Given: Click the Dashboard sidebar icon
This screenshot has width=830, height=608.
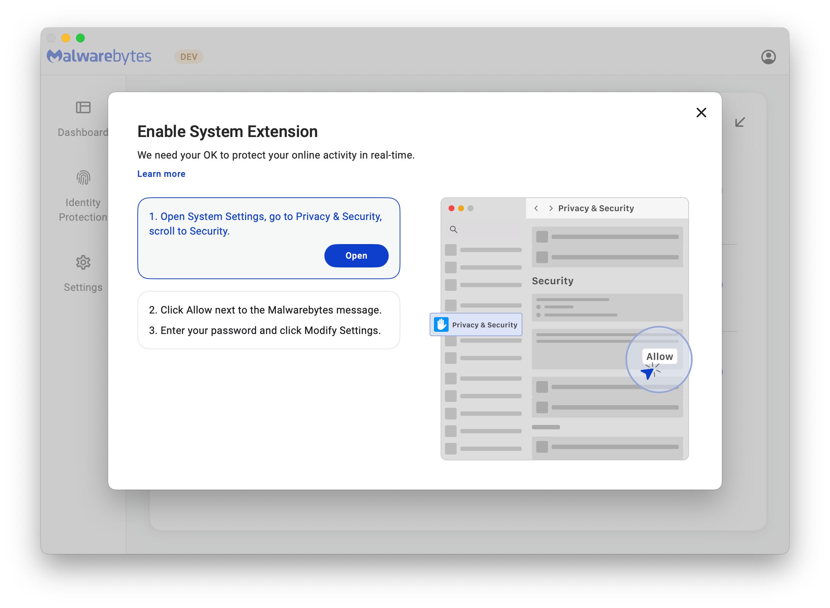Looking at the screenshot, I should pyautogui.click(x=83, y=107).
